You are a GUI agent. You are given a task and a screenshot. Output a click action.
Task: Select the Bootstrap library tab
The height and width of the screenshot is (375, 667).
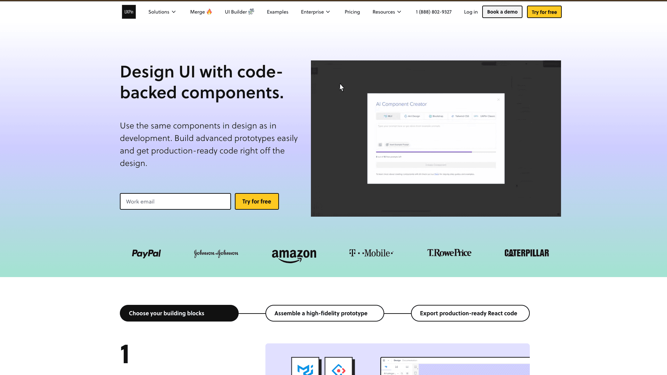tap(436, 116)
